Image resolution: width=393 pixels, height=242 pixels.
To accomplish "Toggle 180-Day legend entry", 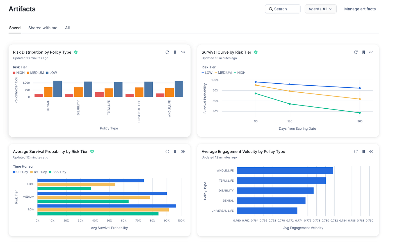I will tap(38, 172).
